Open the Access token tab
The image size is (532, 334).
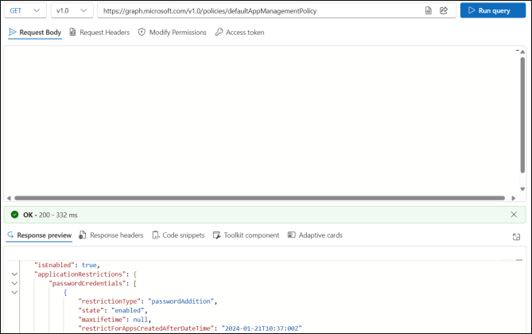tap(239, 33)
